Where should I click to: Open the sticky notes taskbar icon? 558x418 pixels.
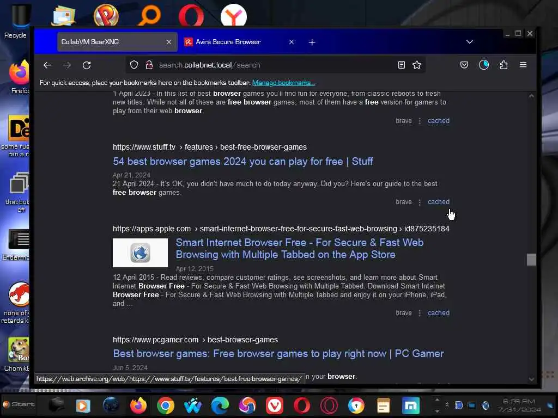click(x=383, y=405)
